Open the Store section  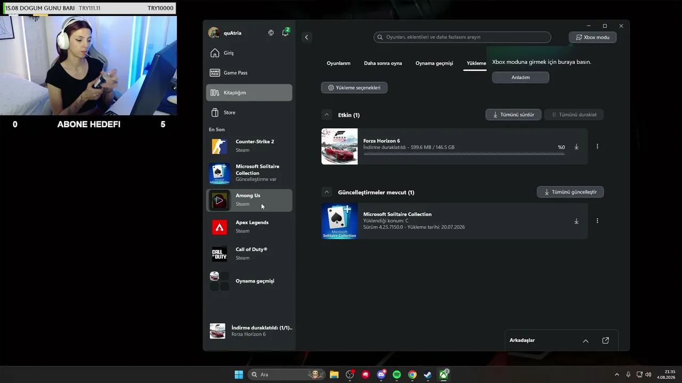tap(249, 112)
